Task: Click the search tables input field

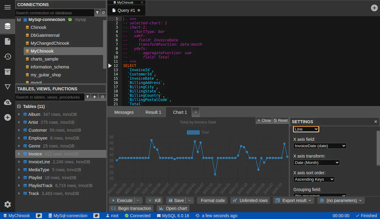Action: point(49,97)
